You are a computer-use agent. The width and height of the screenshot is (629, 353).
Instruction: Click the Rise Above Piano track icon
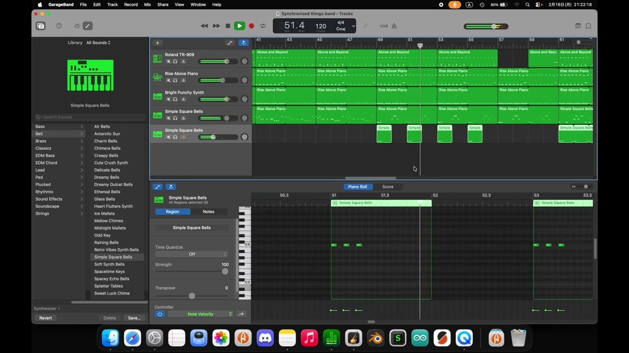click(157, 77)
